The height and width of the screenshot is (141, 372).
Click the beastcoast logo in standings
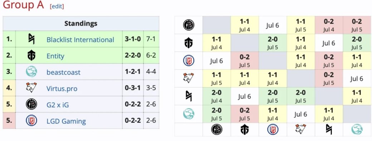click(31, 72)
